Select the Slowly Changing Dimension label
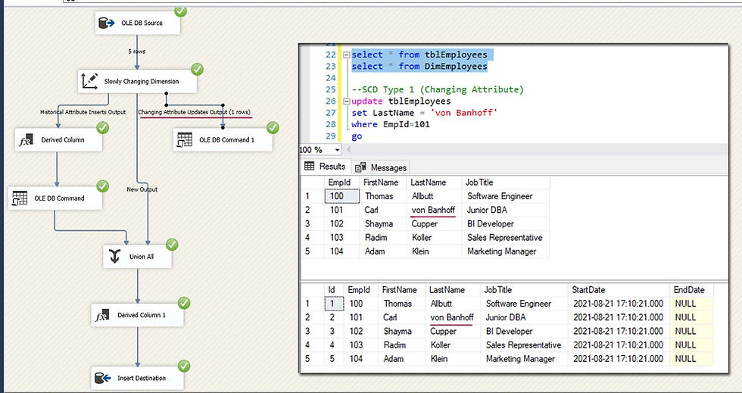742x393 pixels. pyautogui.click(x=142, y=82)
